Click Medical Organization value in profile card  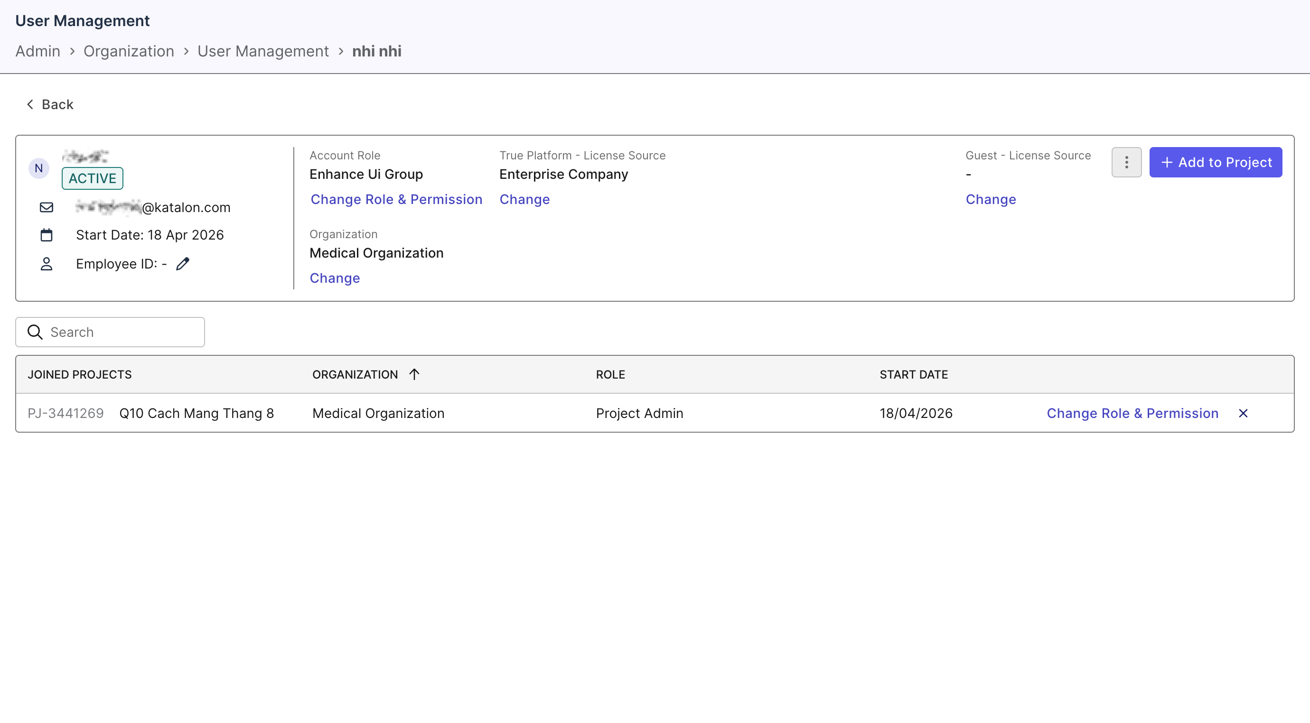376,253
